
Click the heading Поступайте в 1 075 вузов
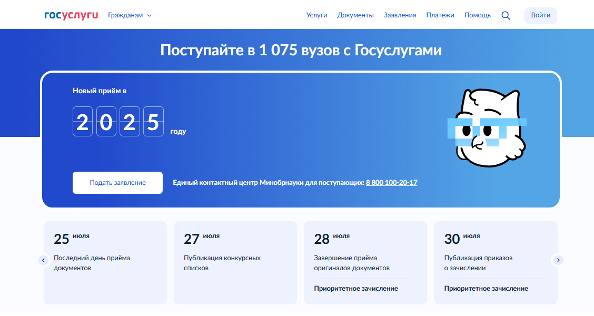pos(301,51)
